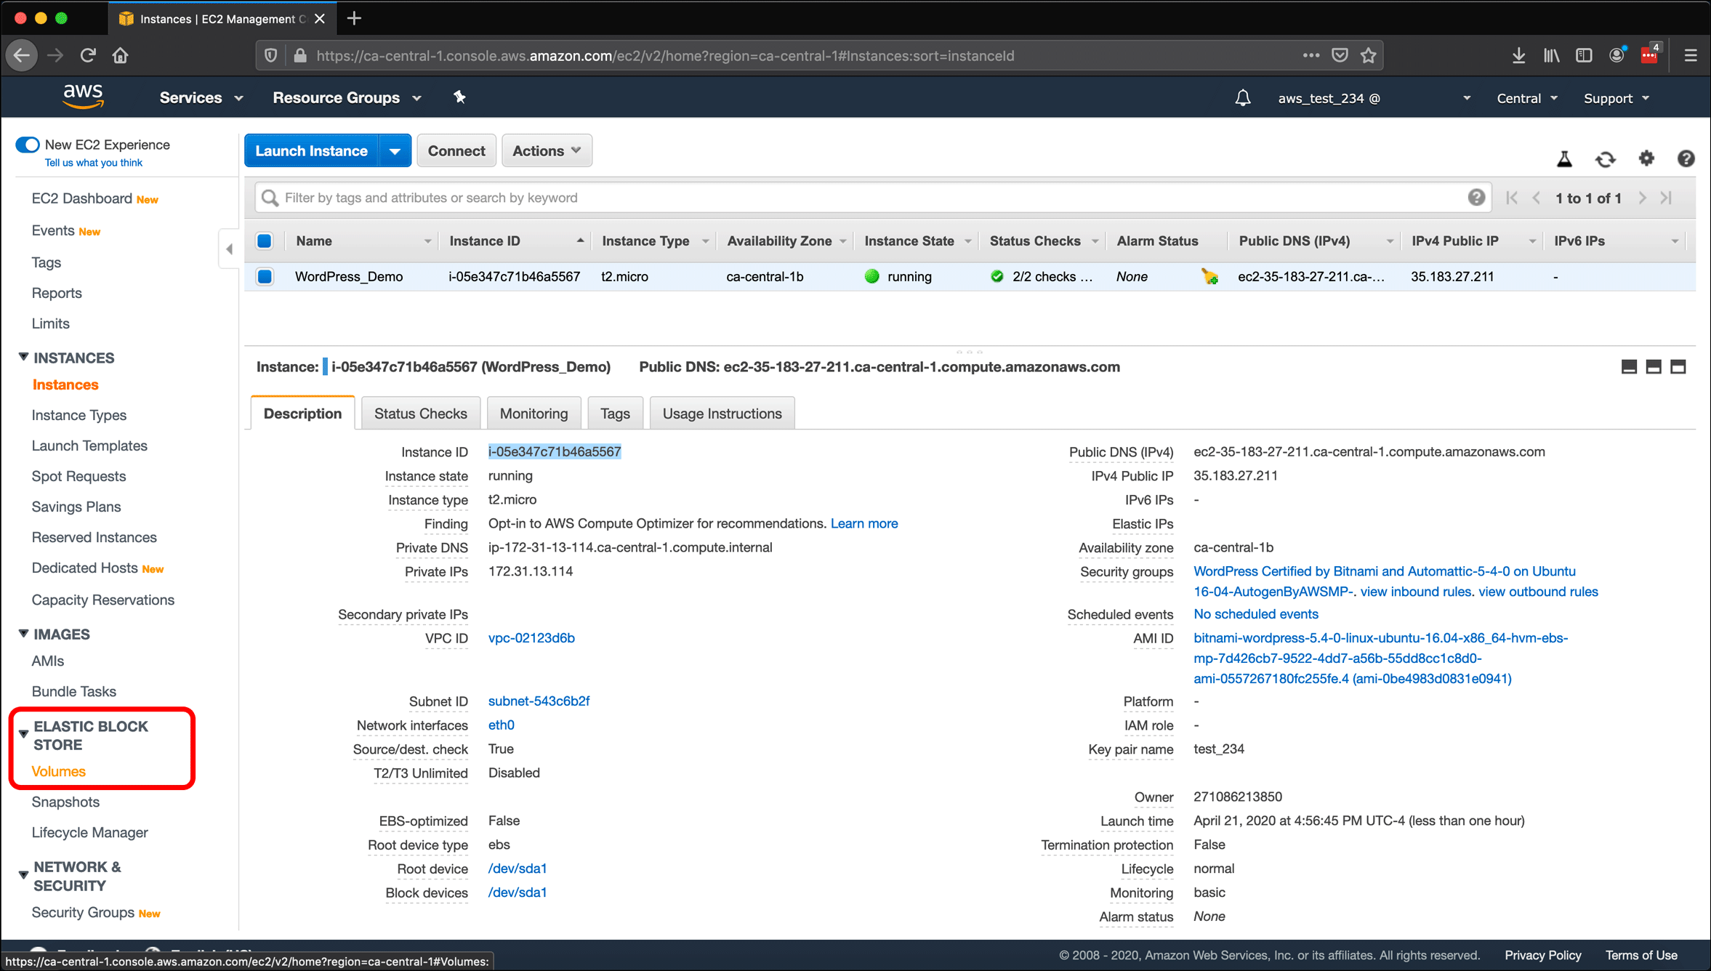Open Volumes in the sidebar
The width and height of the screenshot is (1711, 971).
click(58, 771)
